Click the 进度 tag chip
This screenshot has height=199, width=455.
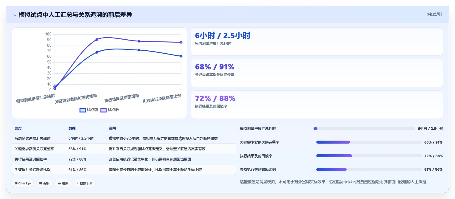[63, 183]
